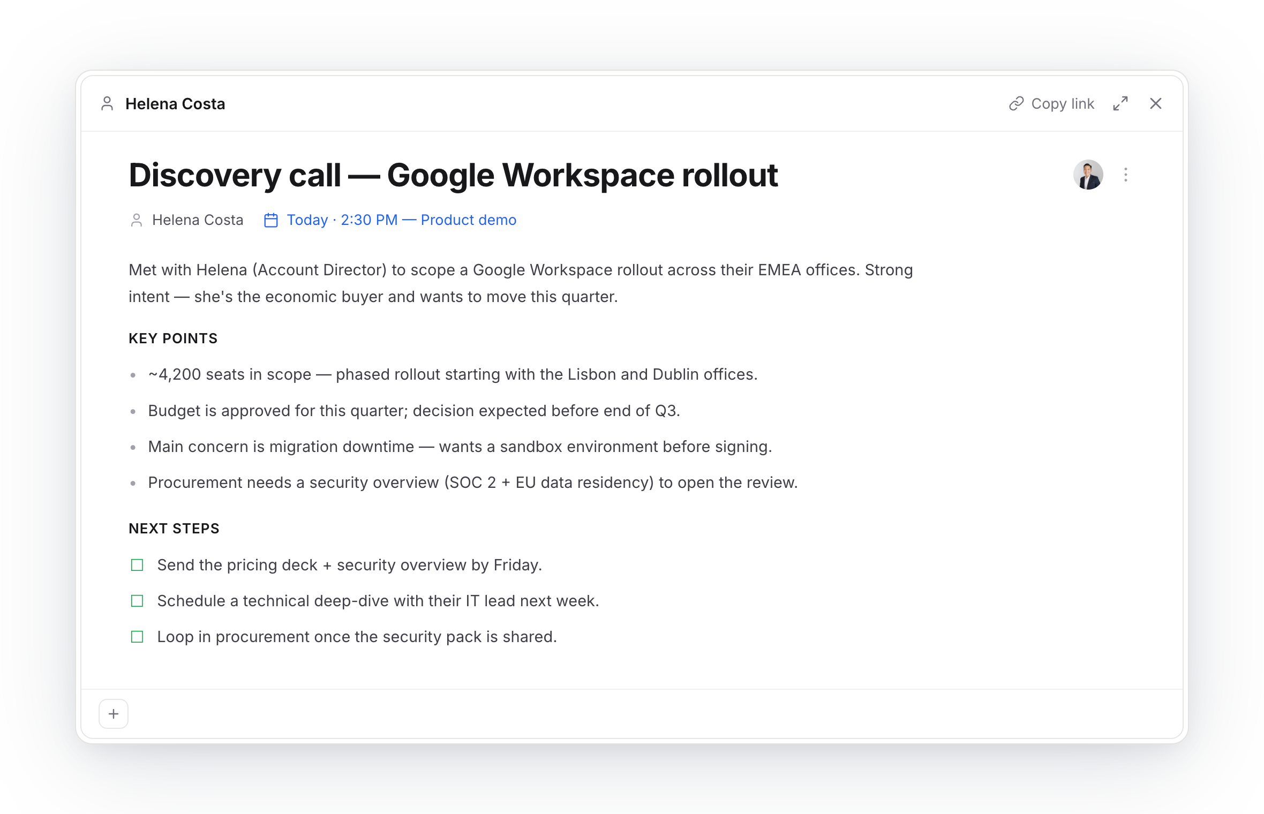Close the note panel
1264x814 pixels.
(1156, 103)
